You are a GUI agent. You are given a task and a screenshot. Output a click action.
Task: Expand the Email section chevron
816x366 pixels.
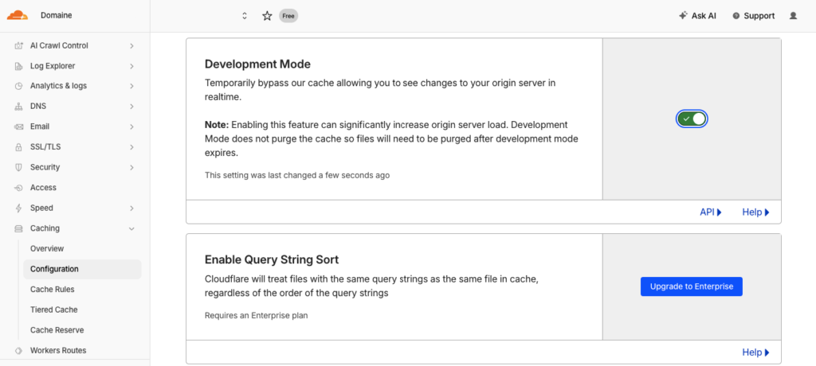[131, 127]
